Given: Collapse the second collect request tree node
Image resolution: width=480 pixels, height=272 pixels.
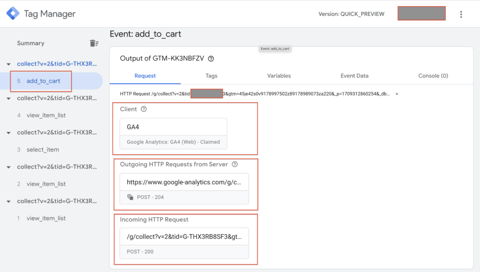Looking at the screenshot, I should [x=8, y=98].
